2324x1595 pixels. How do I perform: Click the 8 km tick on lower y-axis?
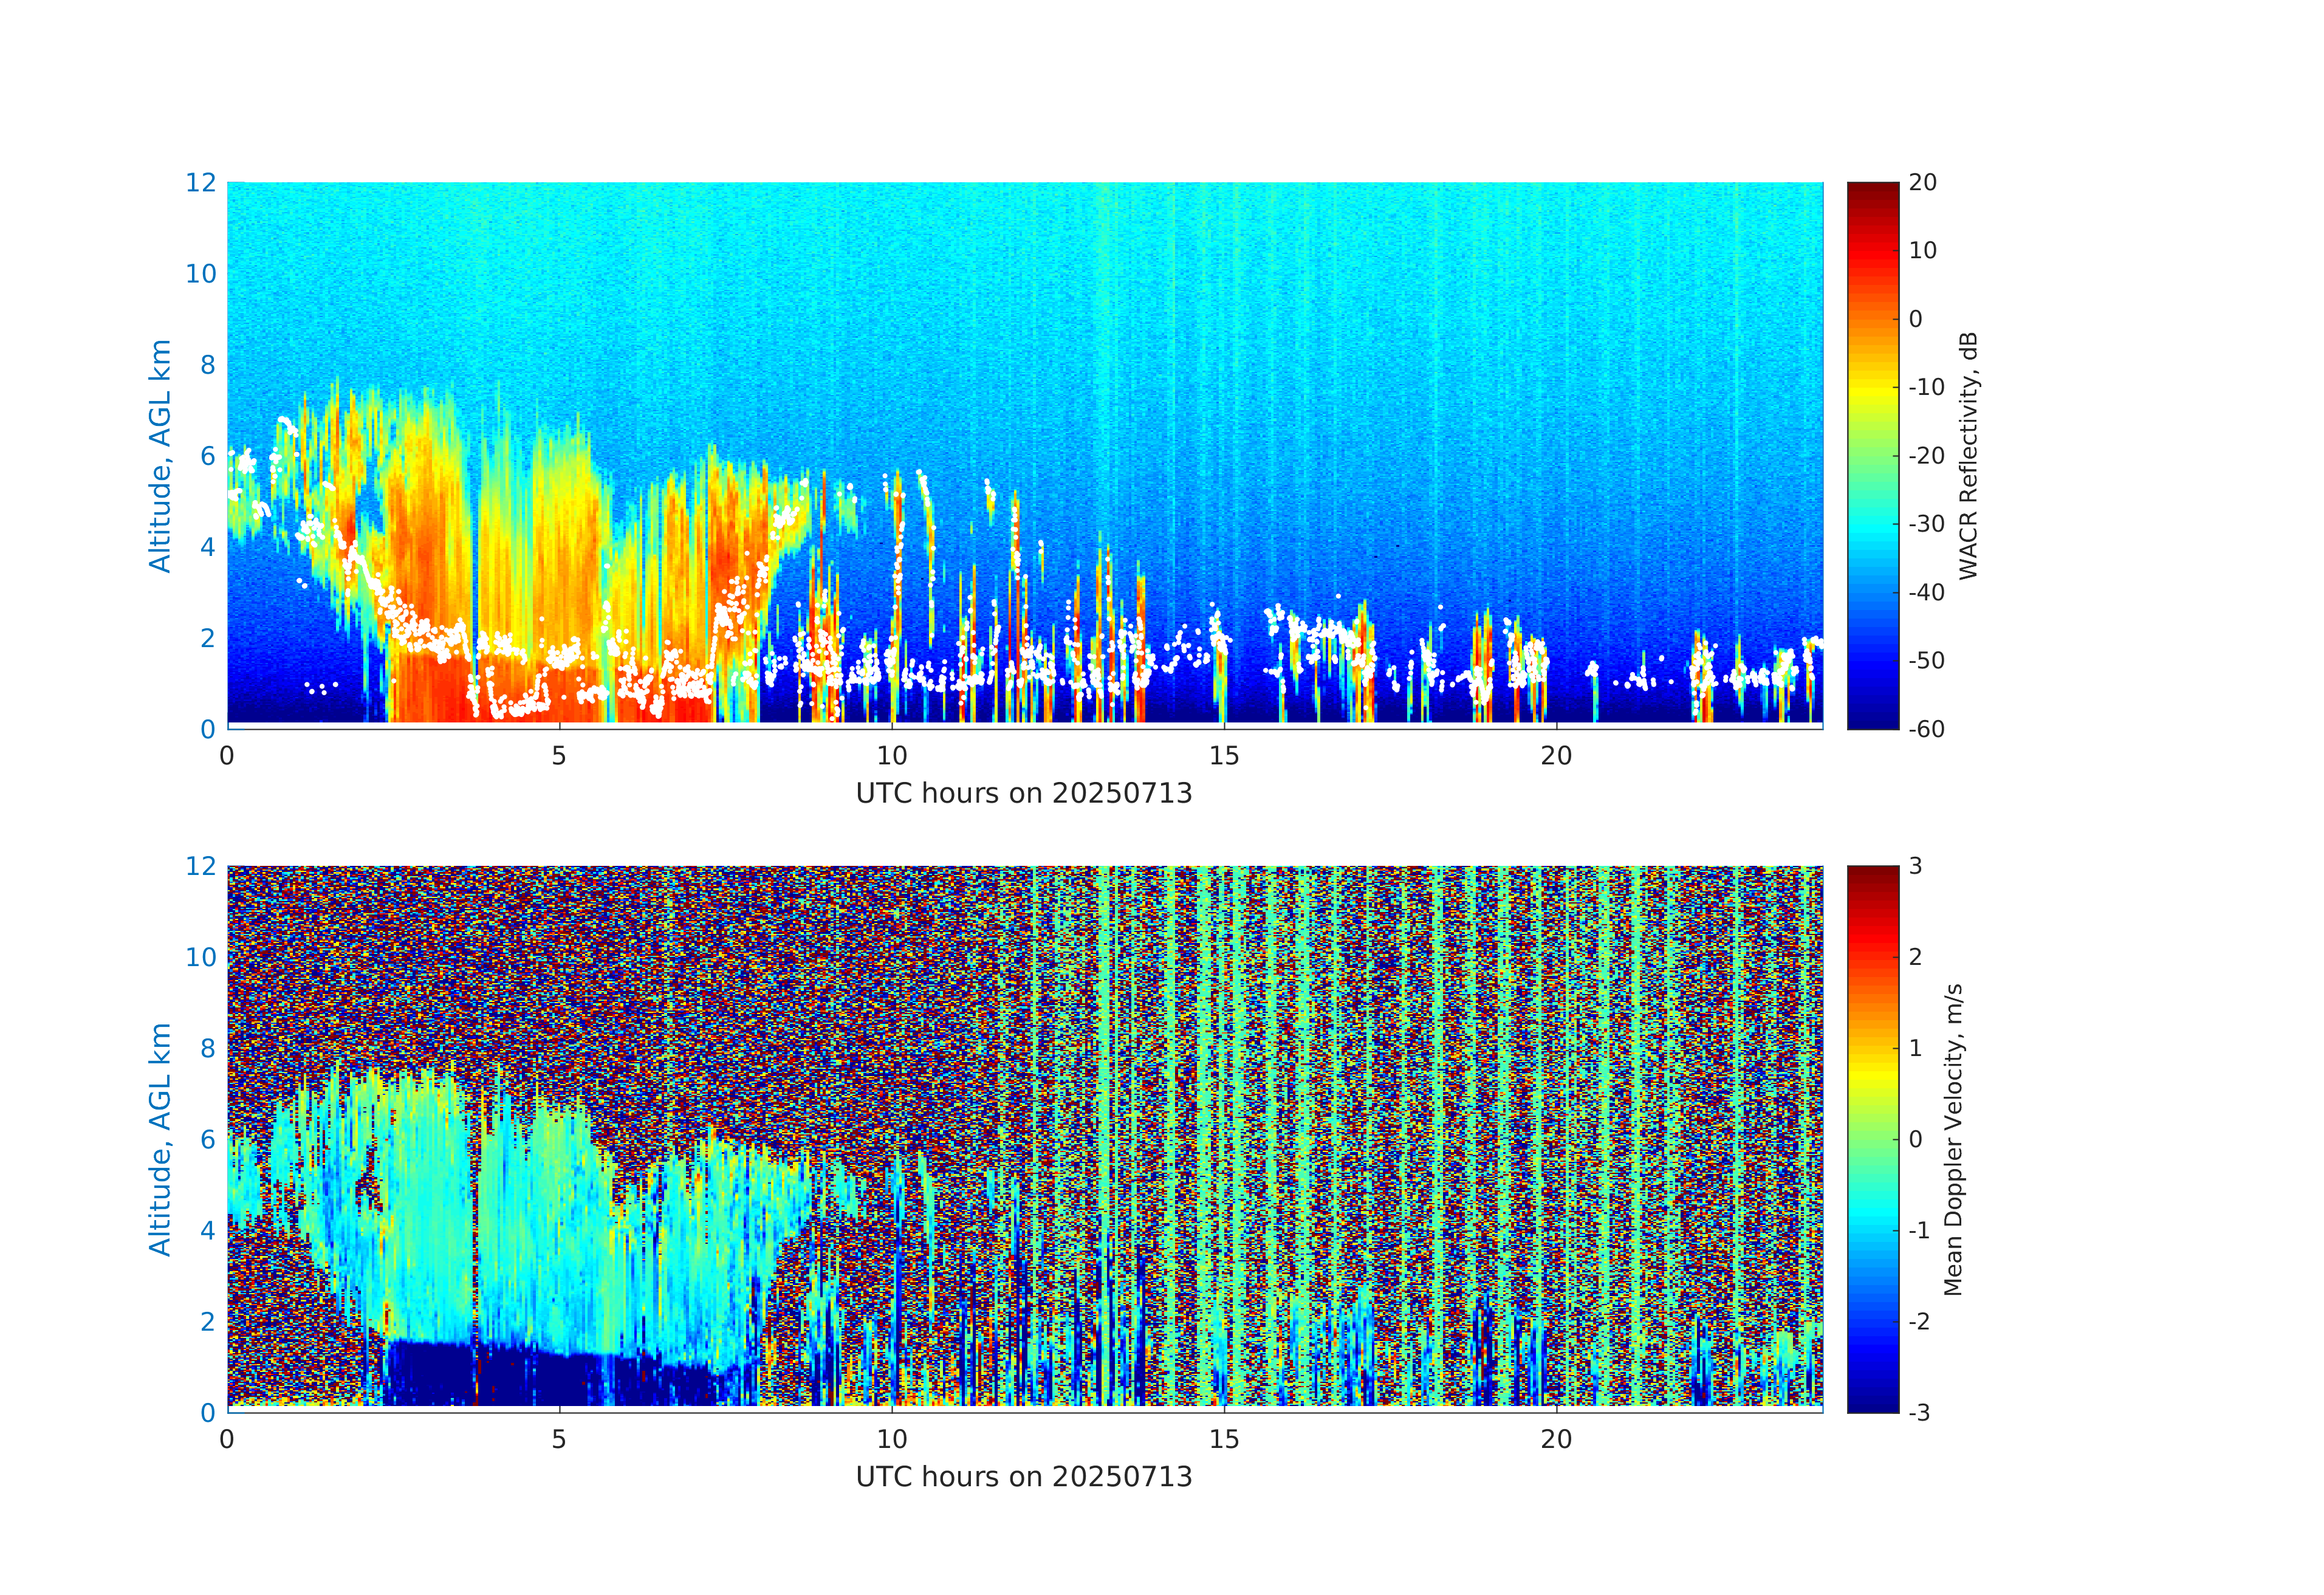(207, 1048)
